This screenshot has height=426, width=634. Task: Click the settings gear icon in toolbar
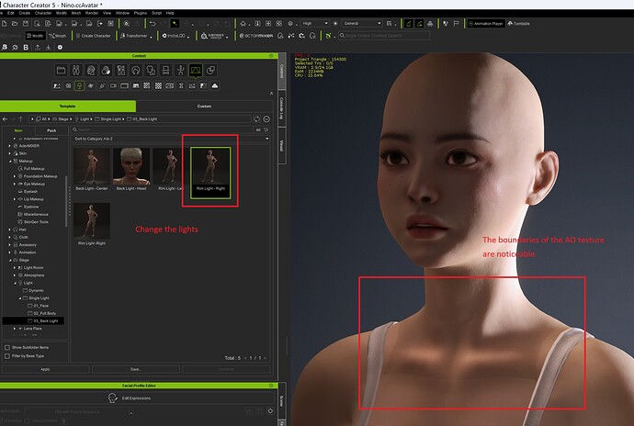tap(60, 48)
